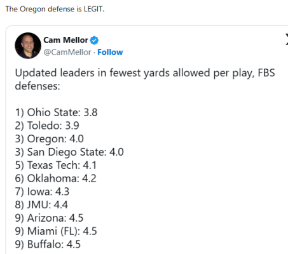Select the Buffalo: 4.5 line

tap(48, 244)
